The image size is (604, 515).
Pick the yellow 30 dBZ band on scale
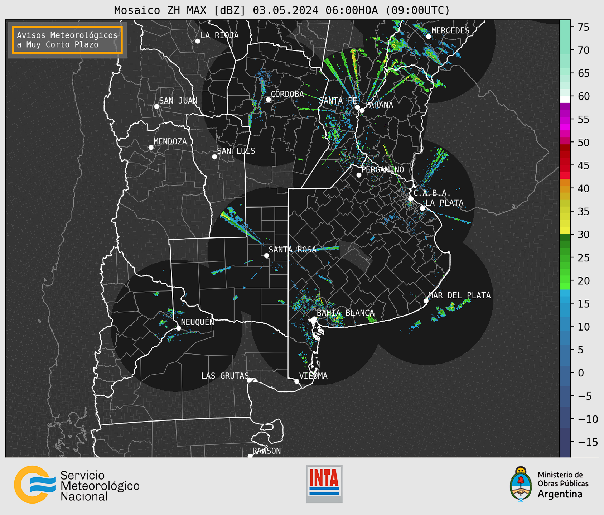pyautogui.click(x=565, y=231)
